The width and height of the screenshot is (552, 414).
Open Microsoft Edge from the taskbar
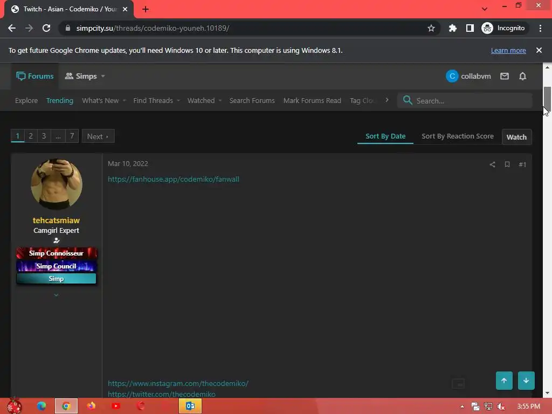(42, 406)
